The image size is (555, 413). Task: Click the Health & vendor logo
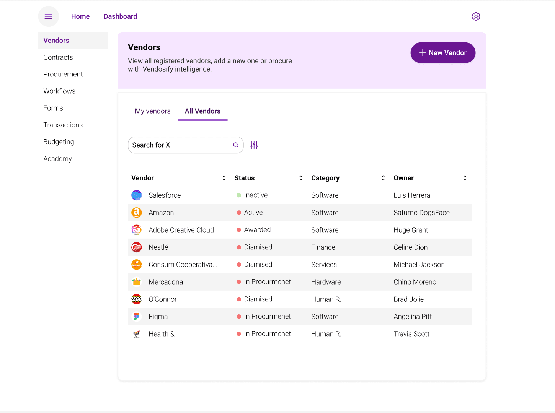(x=137, y=334)
